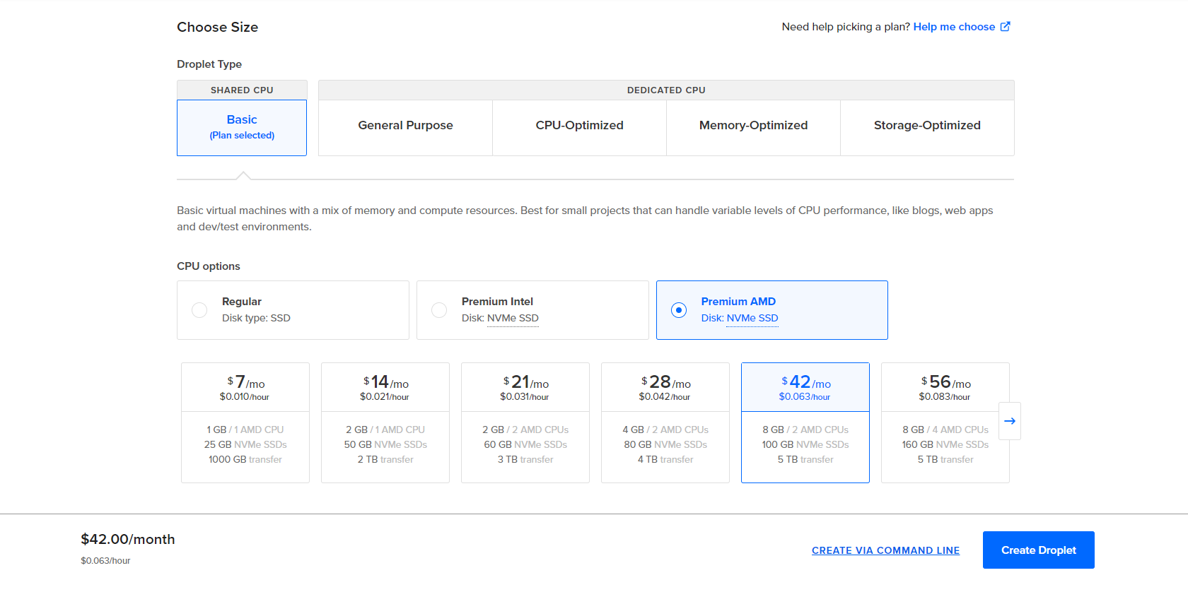Select the Regular CPU option radio

click(x=199, y=310)
